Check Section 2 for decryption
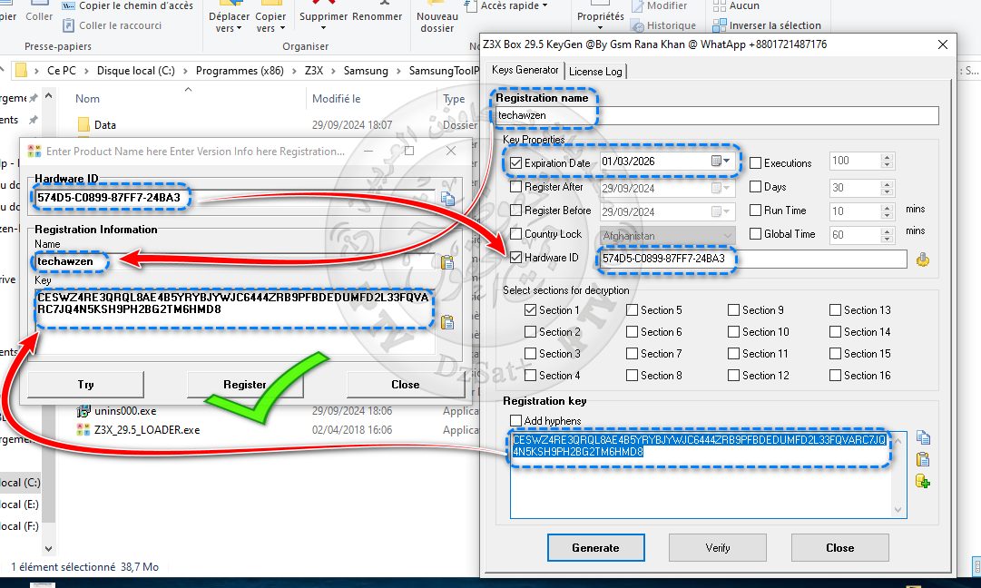The image size is (981, 588). pos(531,332)
